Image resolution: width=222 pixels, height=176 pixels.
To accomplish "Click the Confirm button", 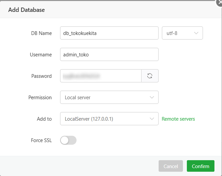I will pos(201,166).
